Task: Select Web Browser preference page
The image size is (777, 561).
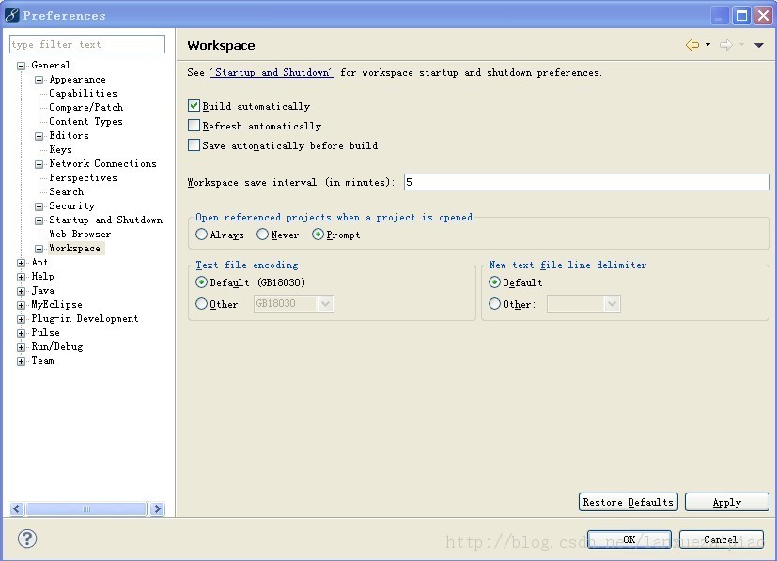Action: click(x=80, y=234)
